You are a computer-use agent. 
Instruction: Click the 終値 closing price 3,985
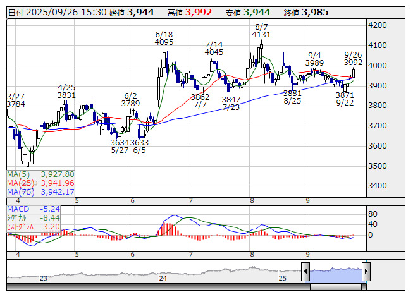[303, 12]
